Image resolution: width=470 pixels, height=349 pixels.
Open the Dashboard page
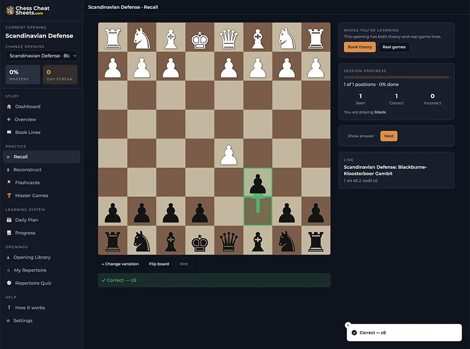[x=41, y=106]
